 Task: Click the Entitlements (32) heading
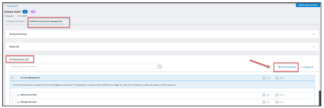point(19,59)
